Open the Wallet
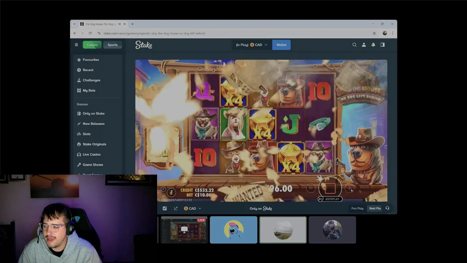Image resolution: width=467 pixels, height=263 pixels. click(281, 45)
